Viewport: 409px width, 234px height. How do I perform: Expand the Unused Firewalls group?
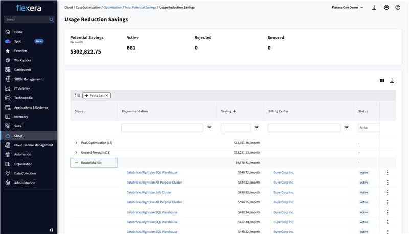click(76, 152)
